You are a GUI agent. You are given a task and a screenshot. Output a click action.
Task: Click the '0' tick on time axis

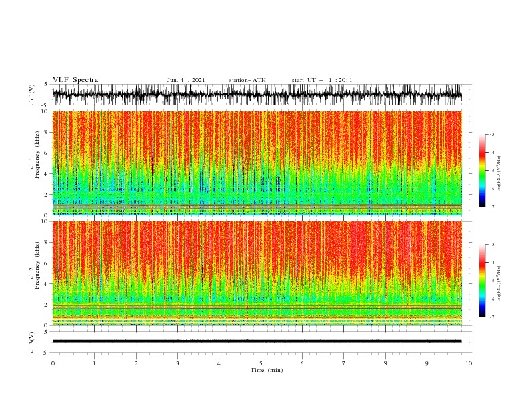click(53, 363)
